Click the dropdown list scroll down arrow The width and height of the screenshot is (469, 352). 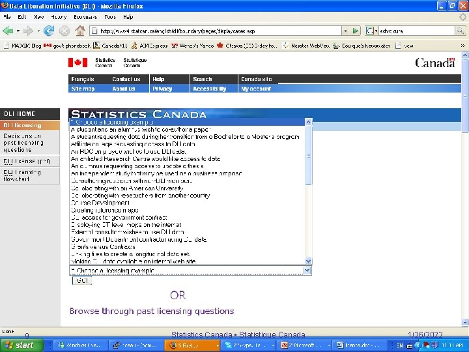(x=308, y=261)
